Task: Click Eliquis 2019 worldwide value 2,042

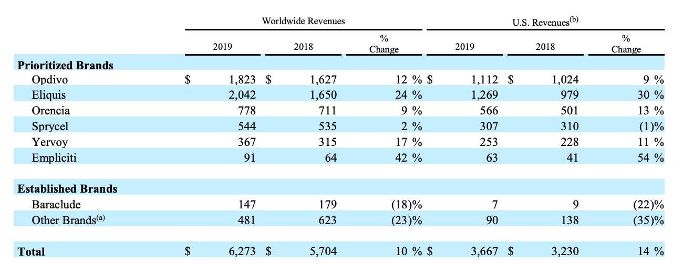Action: click(243, 96)
